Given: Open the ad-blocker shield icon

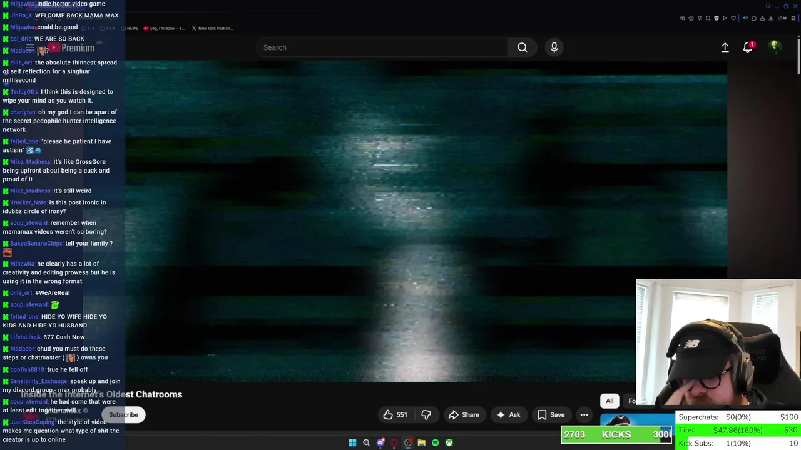Looking at the screenshot, I should click(x=717, y=18).
